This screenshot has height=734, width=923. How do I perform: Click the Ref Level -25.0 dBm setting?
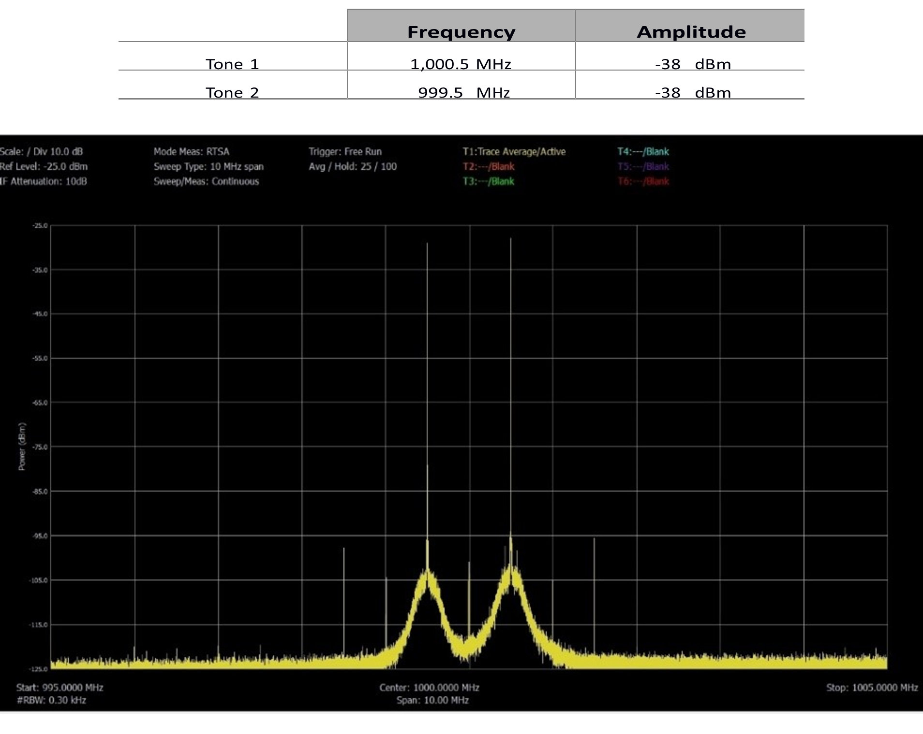pyautogui.click(x=44, y=166)
